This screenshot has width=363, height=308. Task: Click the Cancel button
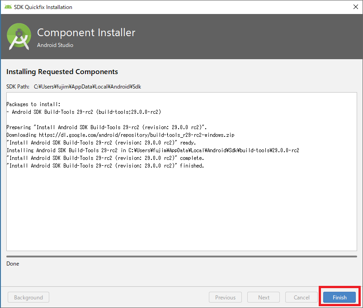(302, 297)
